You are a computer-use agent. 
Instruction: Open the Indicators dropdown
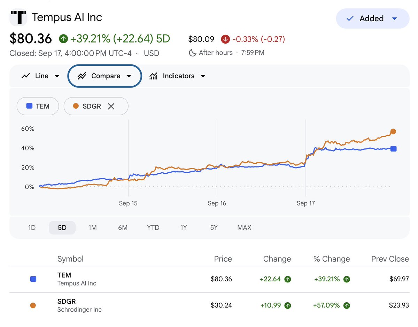tap(177, 76)
